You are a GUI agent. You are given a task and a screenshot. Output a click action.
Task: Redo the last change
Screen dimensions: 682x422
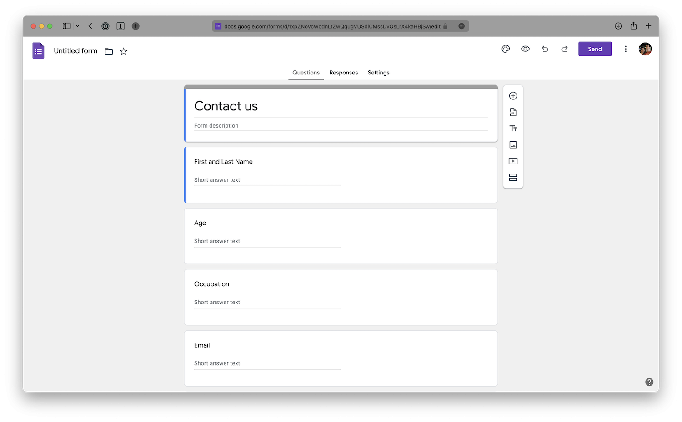pyautogui.click(x=564, y=49)
